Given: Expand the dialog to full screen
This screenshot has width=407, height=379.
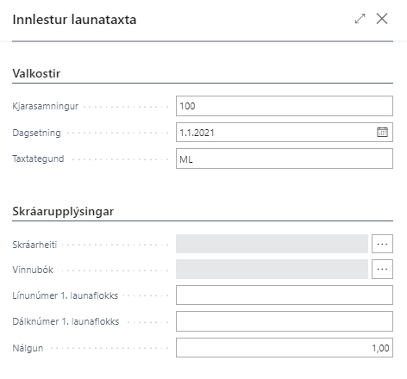Looking at the screenshot, I should click(360, 19).
